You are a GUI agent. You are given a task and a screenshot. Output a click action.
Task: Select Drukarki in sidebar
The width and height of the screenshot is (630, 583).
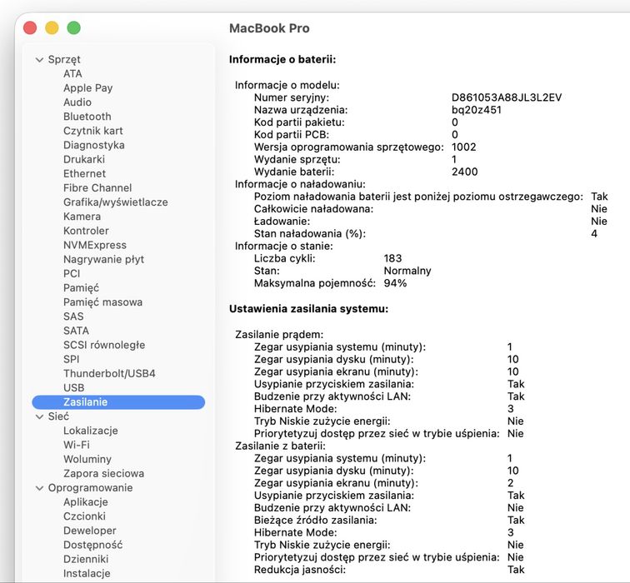pos(83,159)
